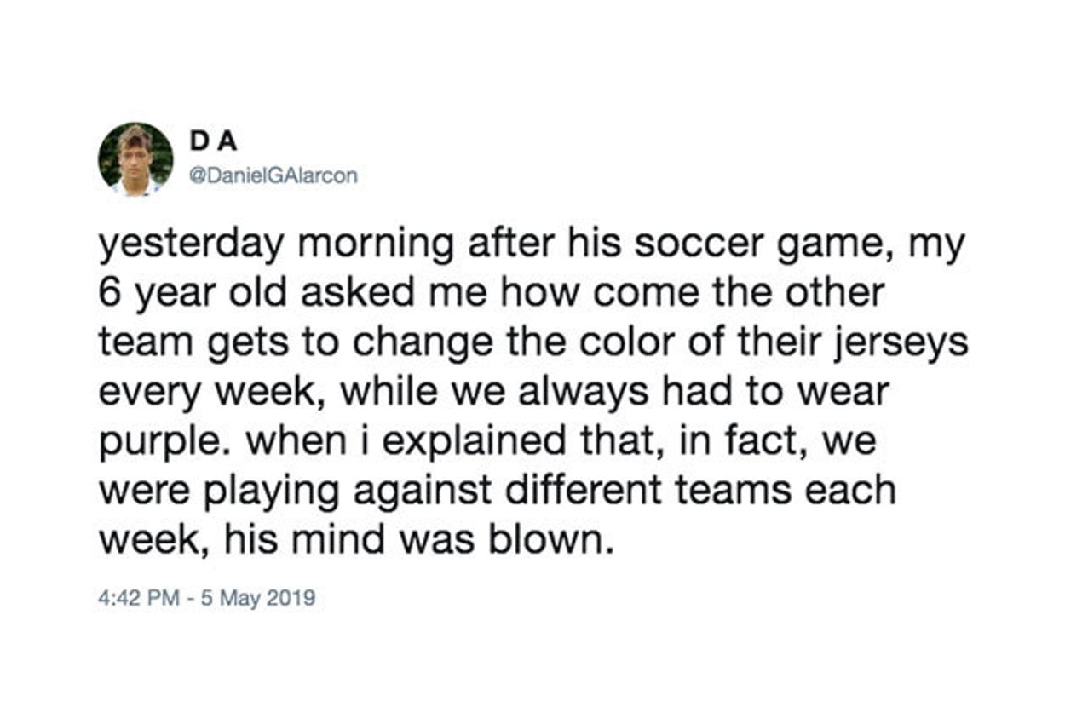The height and width of the screenshot is (707, 1065).
Task: Click the DA profile avatar photo
Action: (135, 159)
